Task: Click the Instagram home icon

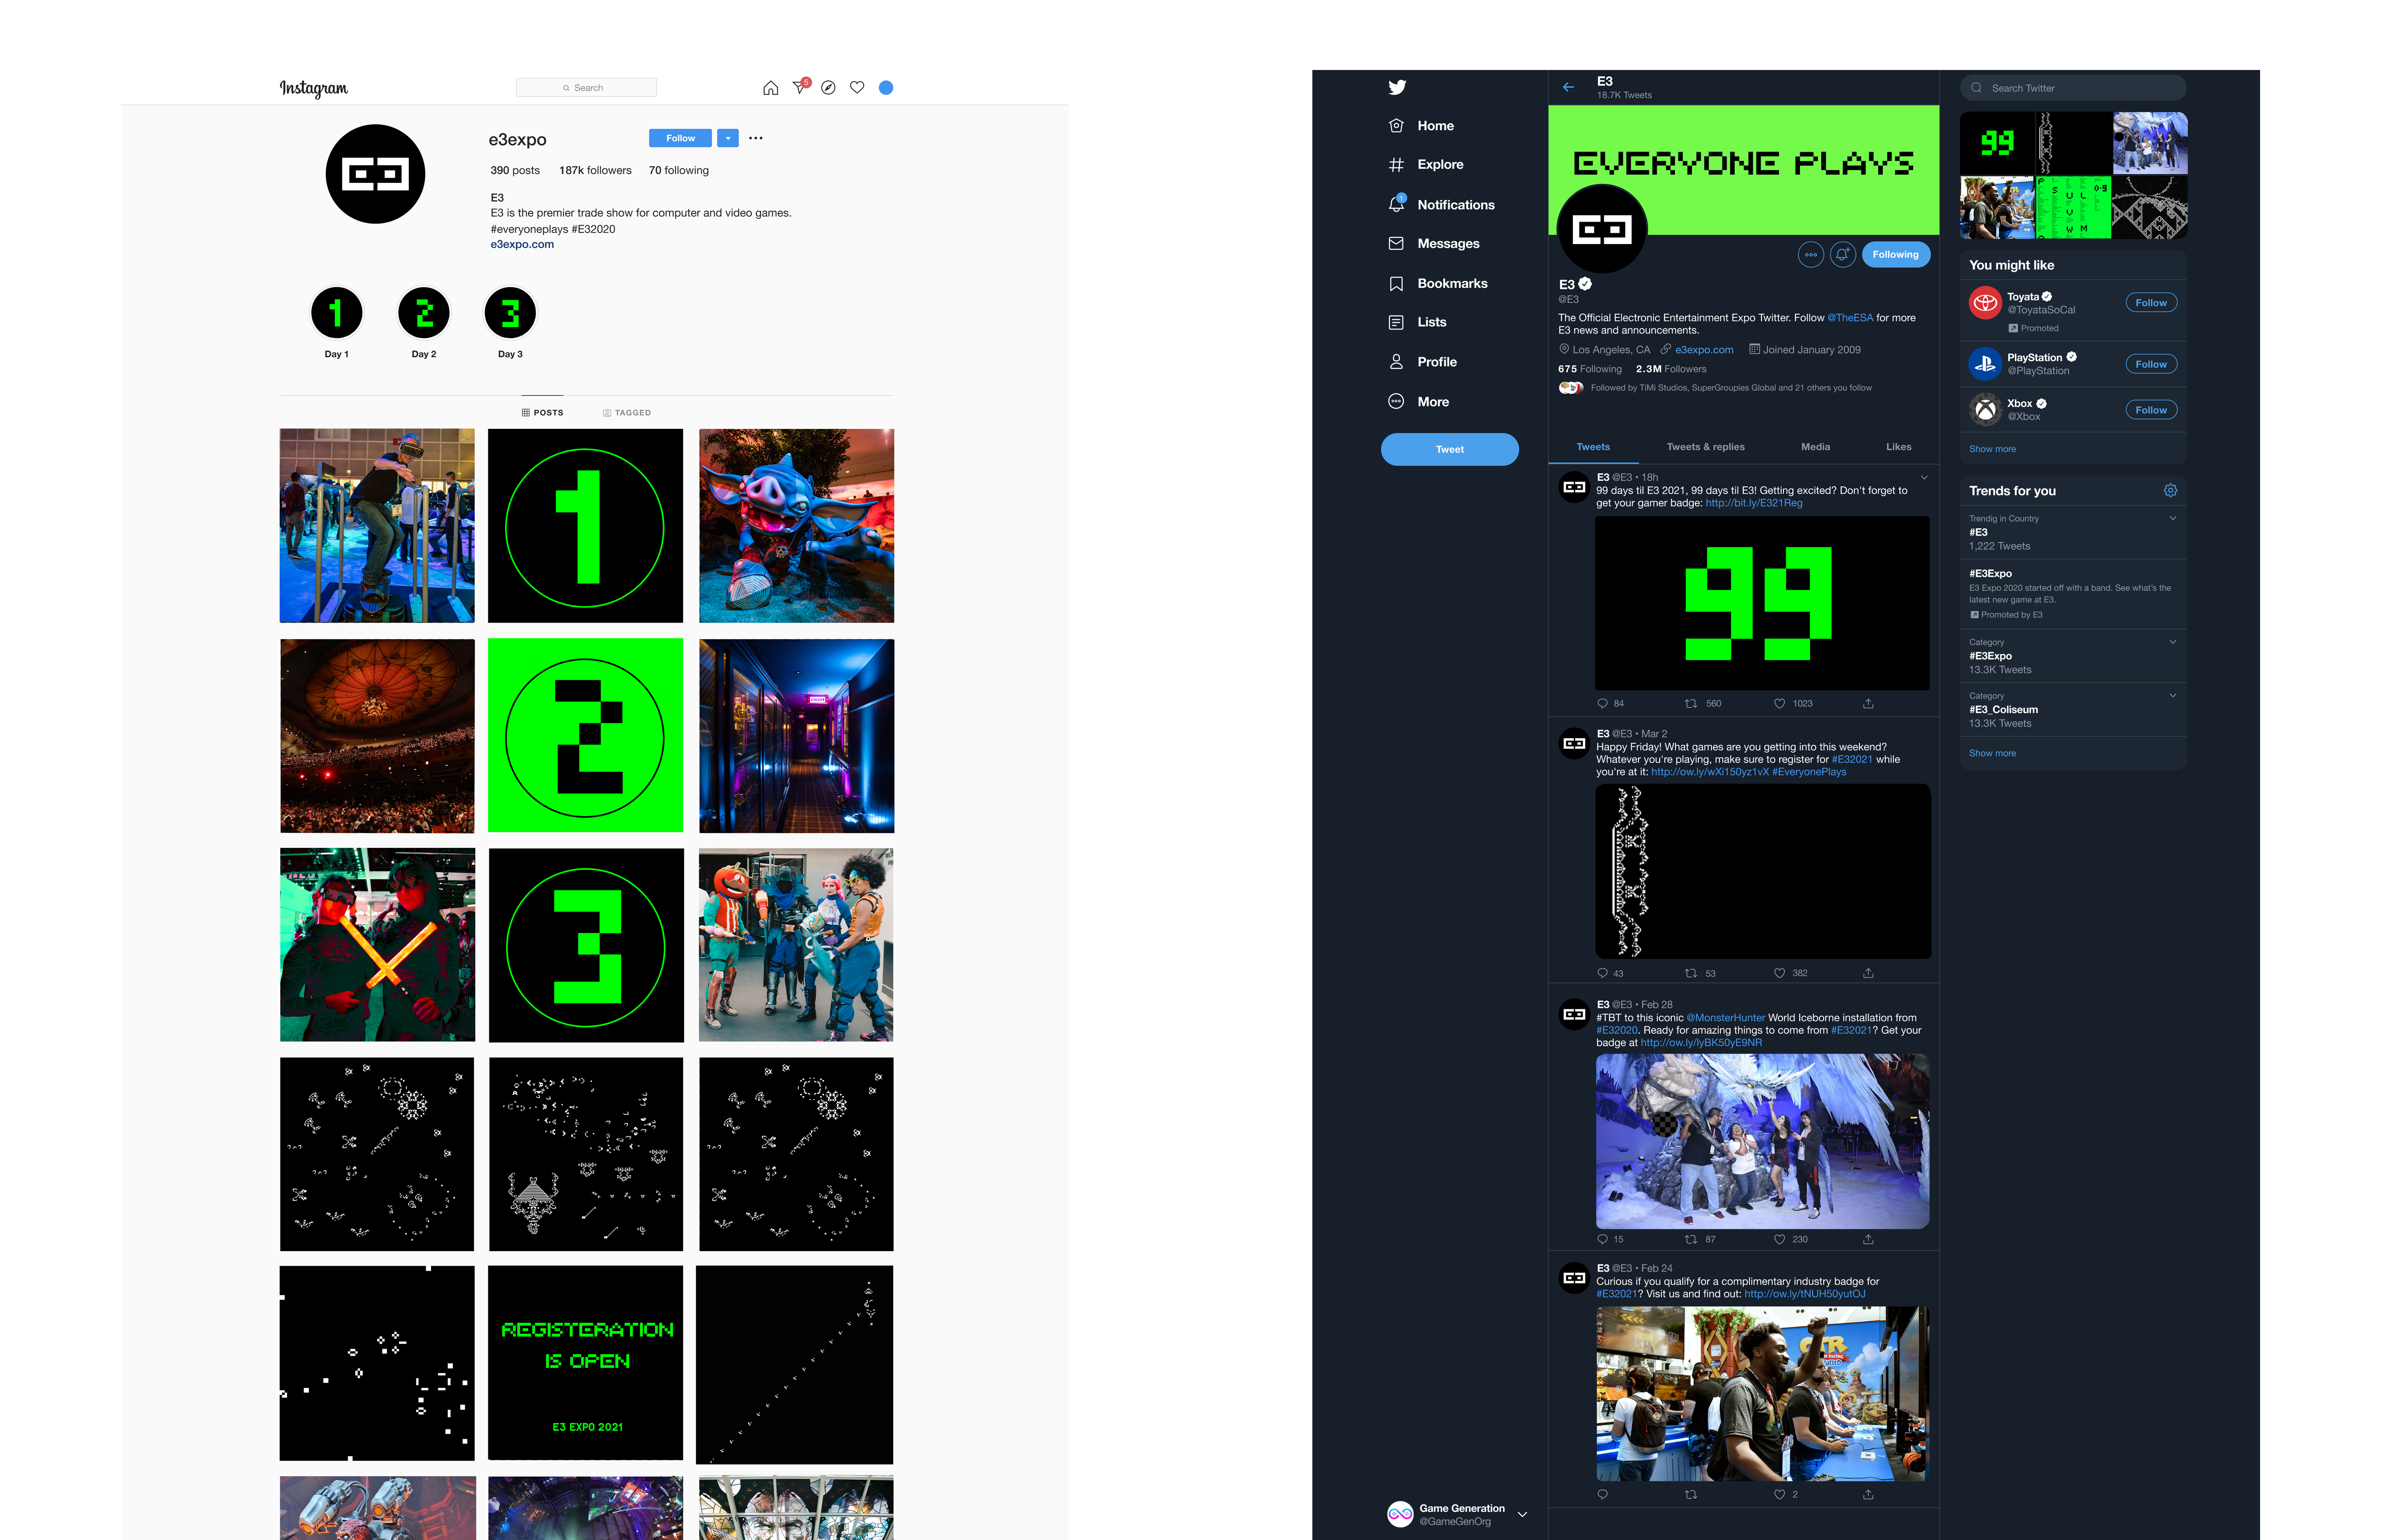Action: tap(770, 88)
